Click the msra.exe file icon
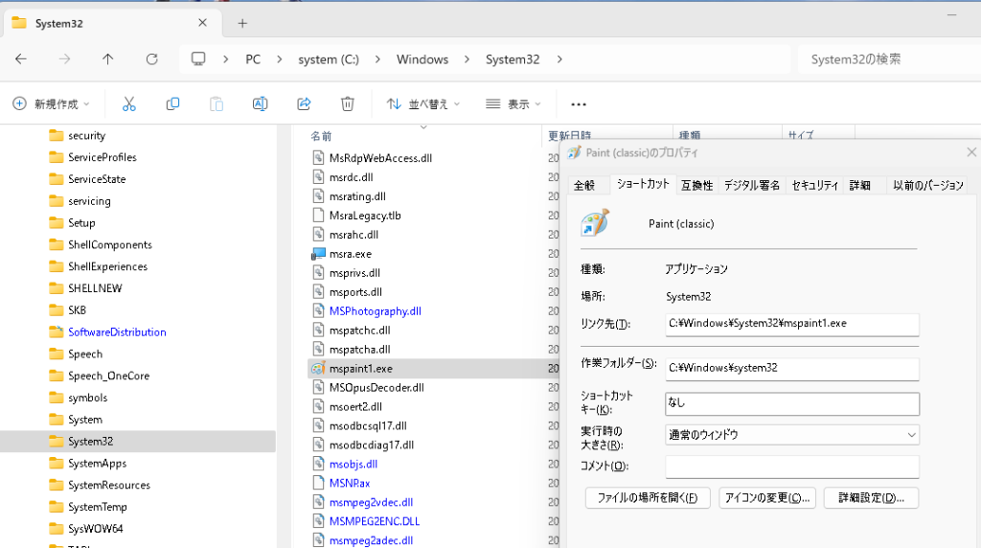The image size is (981, 548). 318,253
